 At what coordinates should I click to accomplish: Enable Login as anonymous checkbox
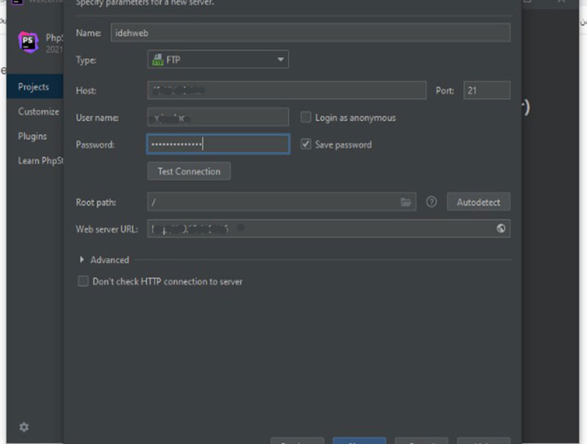point(306,117)
